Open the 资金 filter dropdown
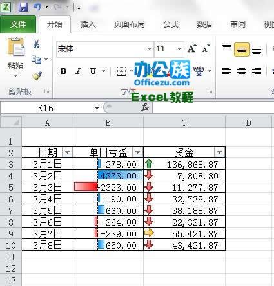274x286 pixels. 219,152
